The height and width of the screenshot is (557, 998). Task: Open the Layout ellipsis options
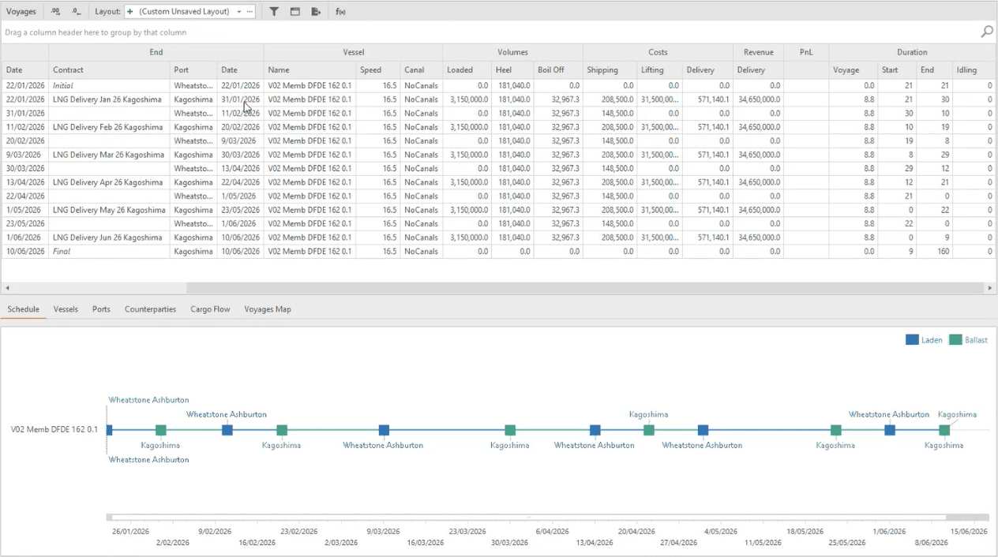pyautogui.click(x=249, y=12)
